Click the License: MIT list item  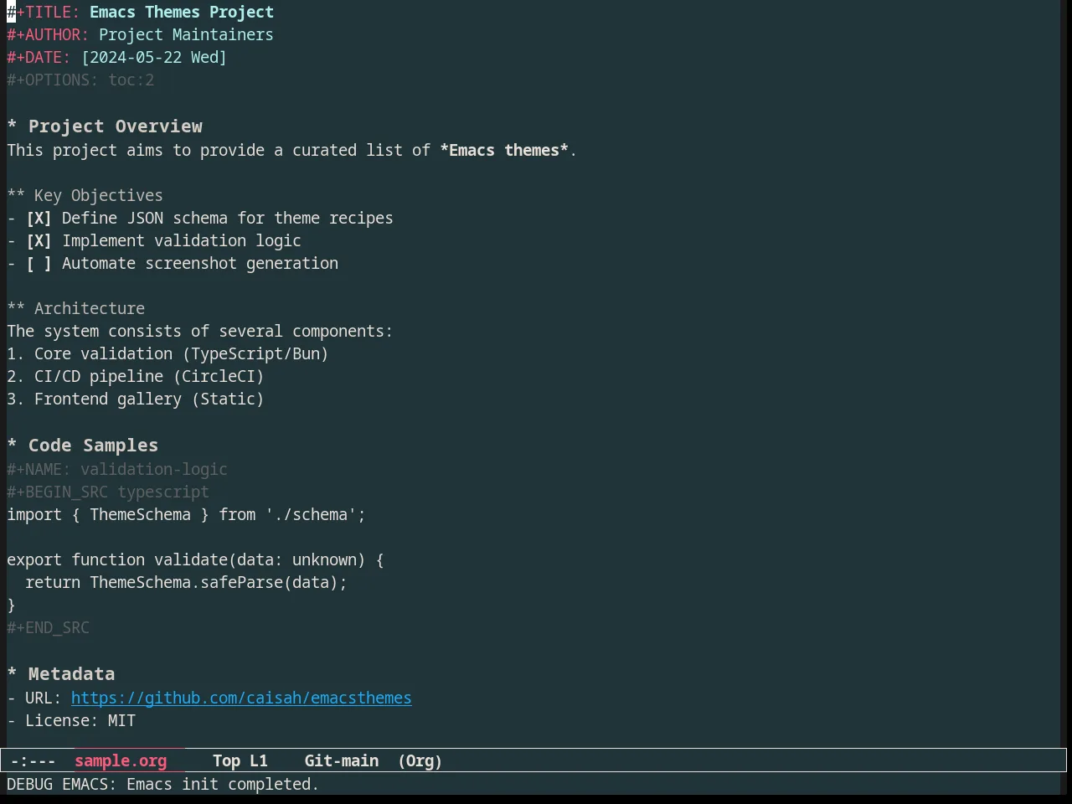click(x=71, y=721)
